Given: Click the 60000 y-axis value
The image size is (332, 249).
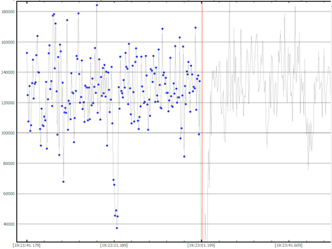Looking at the screenshot, I should click(x=9, y=194).
